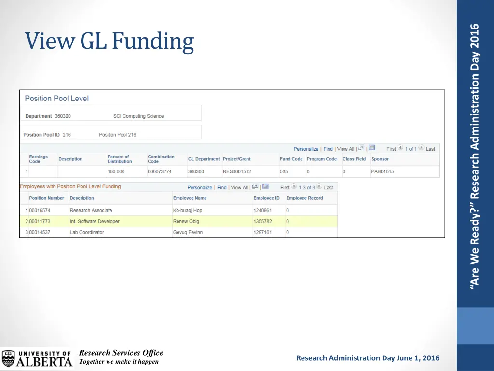Click next arrow beside "1-3 of 3"
The image size is (494, 371).
pyautogui.click(x=319, y=186)
